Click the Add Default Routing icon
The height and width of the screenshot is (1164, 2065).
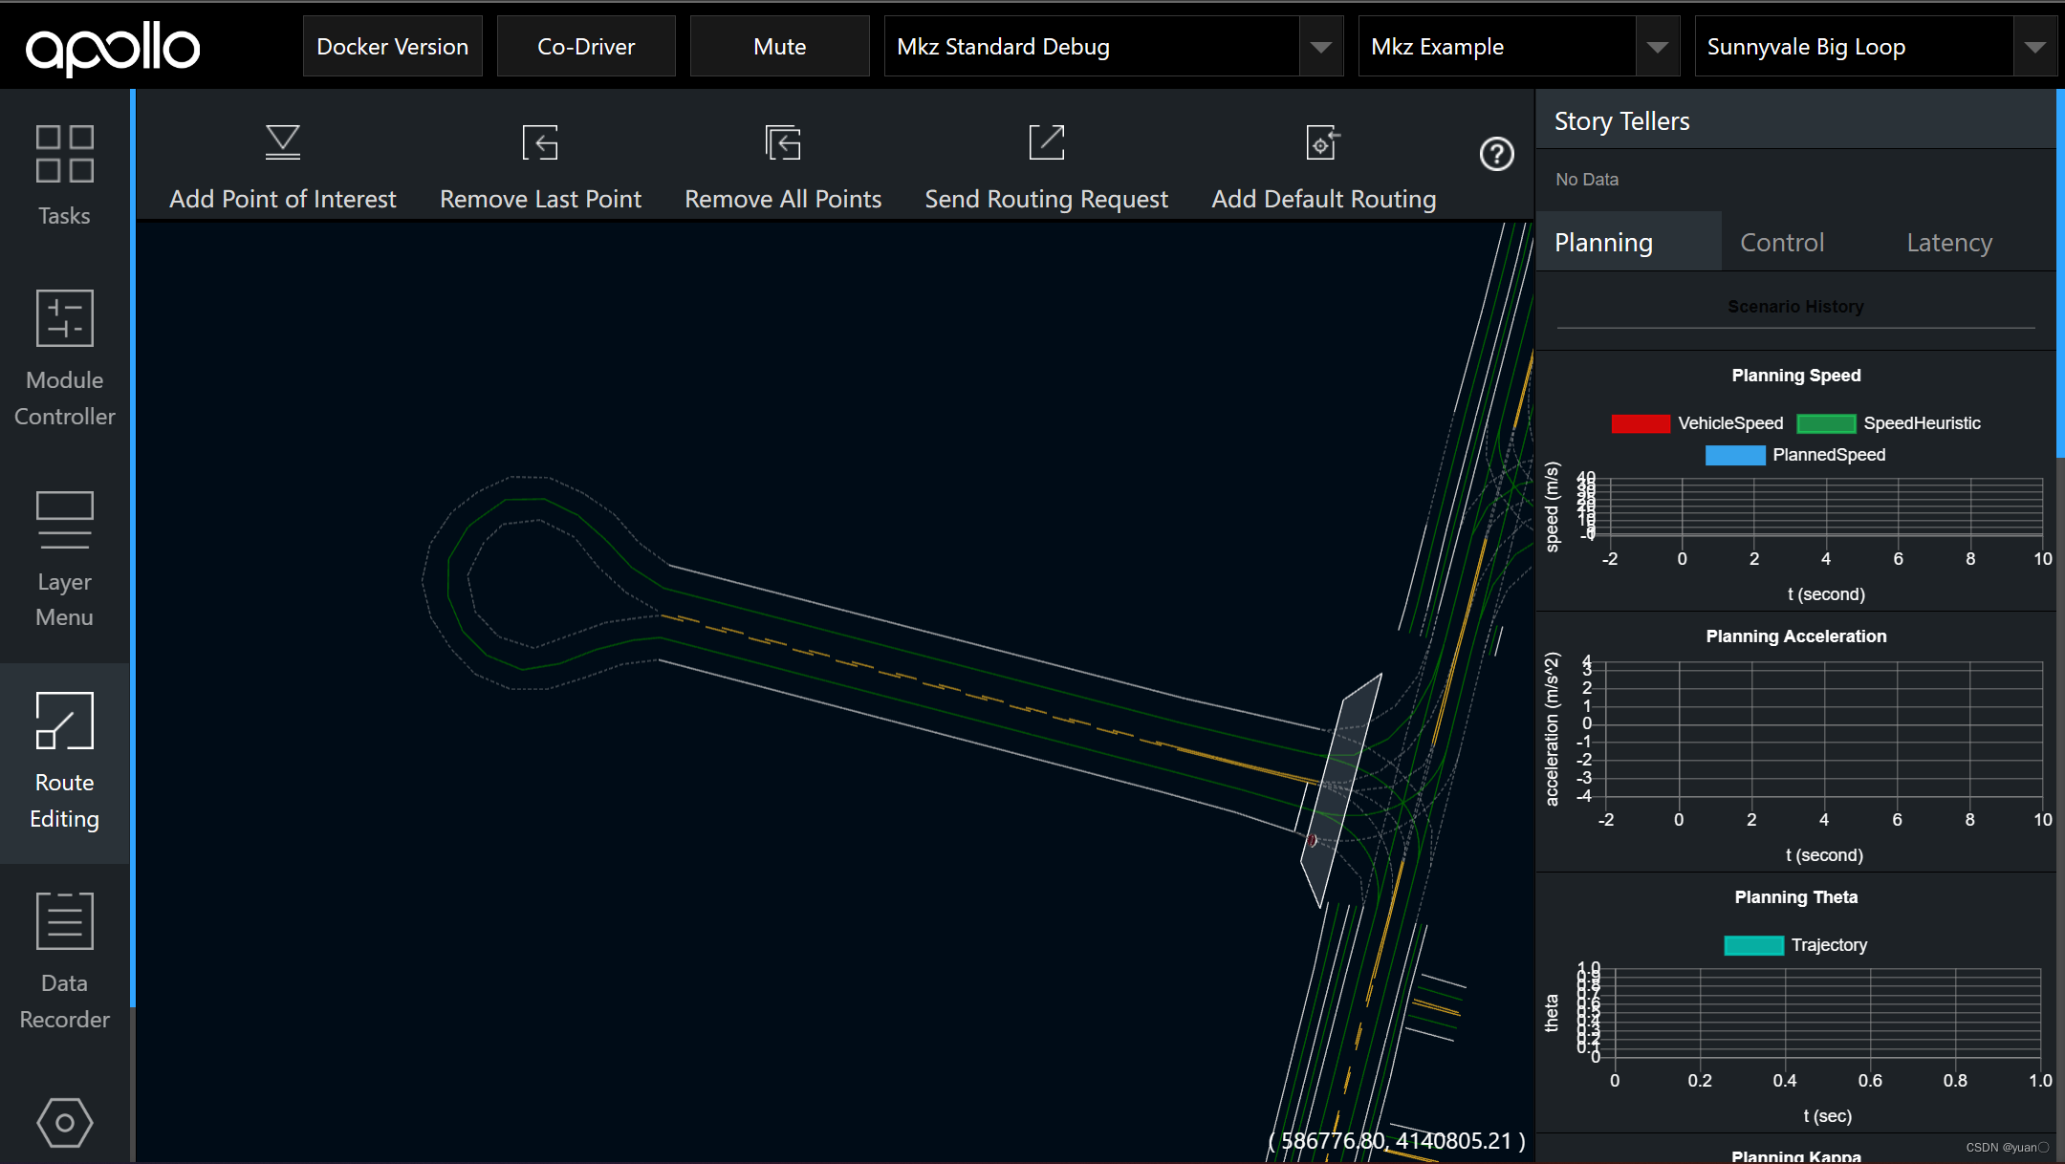[1323, 142]
